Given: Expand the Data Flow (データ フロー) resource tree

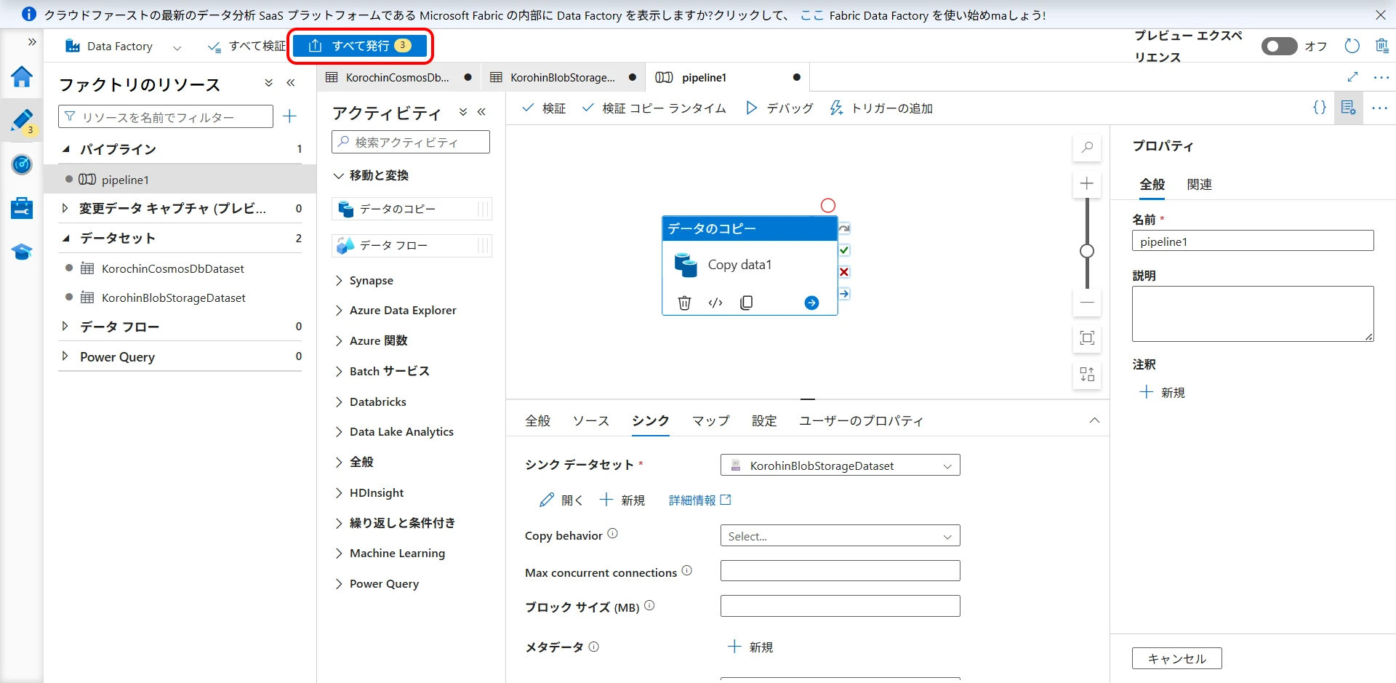Looking at the screenshot, I should pos(65,327).
